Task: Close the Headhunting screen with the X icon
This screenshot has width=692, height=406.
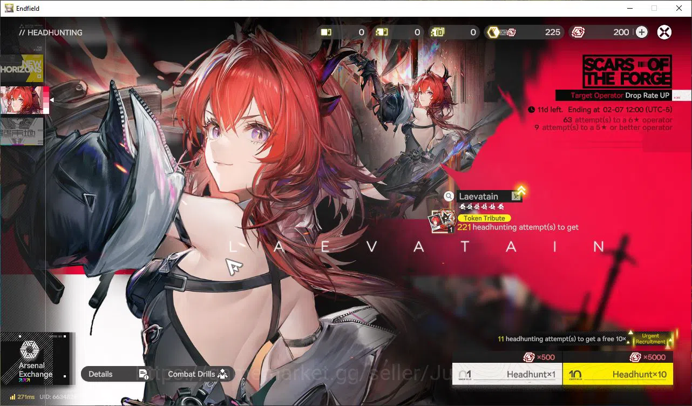Action: pos(664,32)
